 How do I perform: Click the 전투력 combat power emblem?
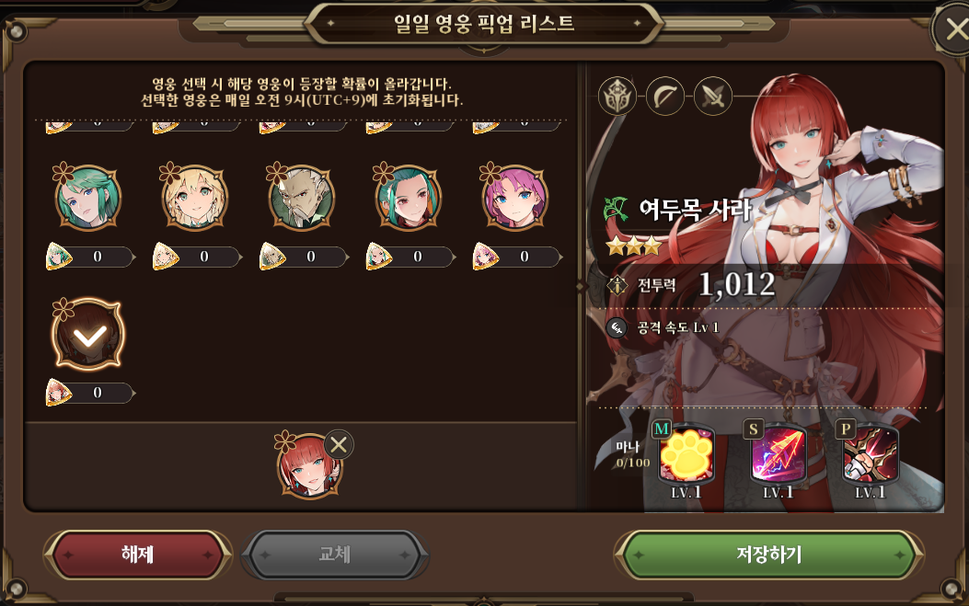click(617, 285)
